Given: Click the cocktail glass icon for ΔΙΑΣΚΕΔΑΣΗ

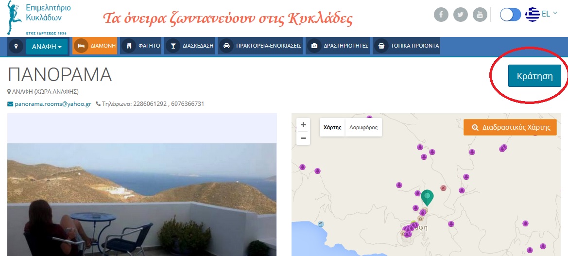Looking at the screenshot, I should tap(173, 46).
